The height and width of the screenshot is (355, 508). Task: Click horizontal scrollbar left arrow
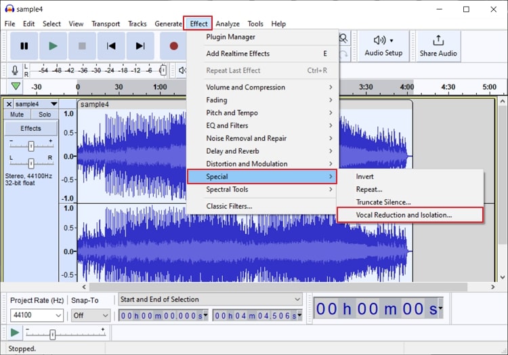click(84, 287)
